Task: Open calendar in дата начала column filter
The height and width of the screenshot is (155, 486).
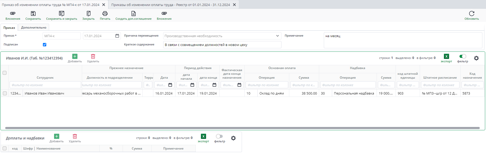Action: (192, 85)
